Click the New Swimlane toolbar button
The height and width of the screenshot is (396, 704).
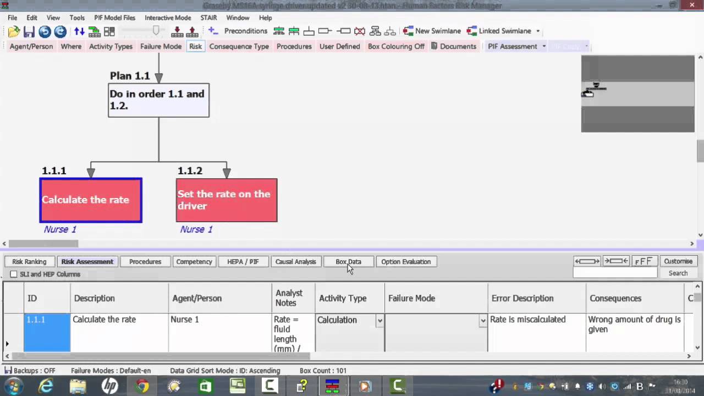pos(432,31)
